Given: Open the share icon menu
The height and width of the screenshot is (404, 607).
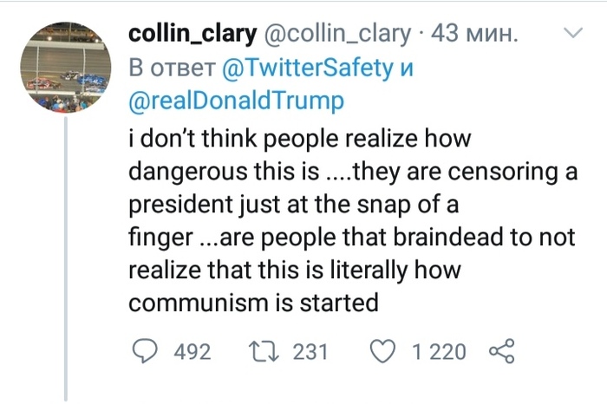Looking at the screenshot, I should (x=502, y=350).
